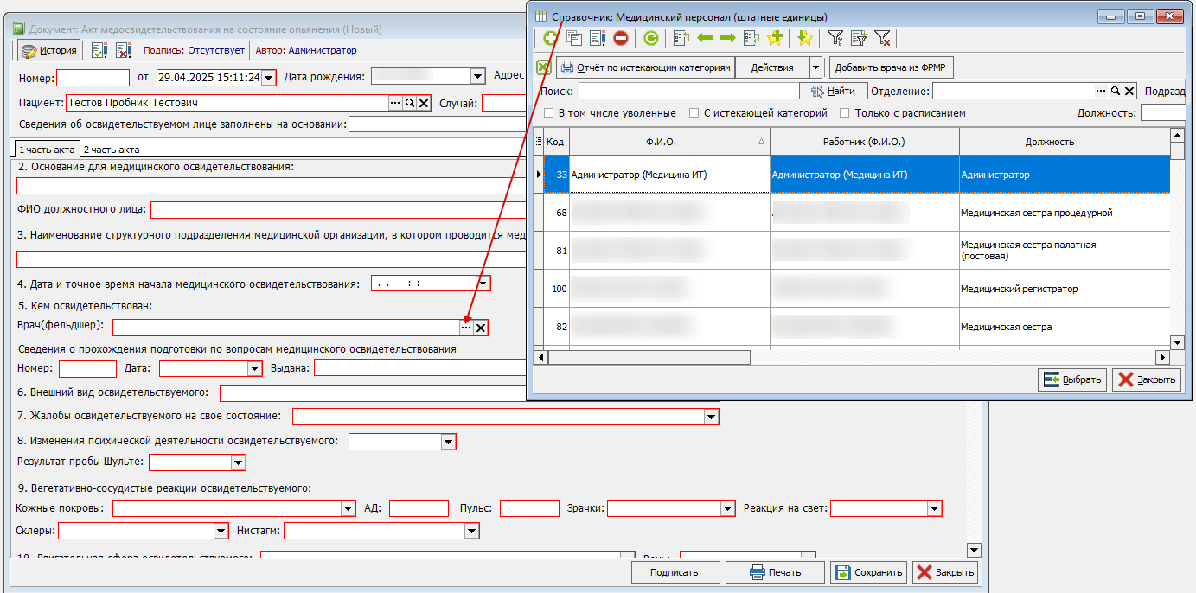Click the red delete record icon
1196x593 pixels.
pyautogui.click(x=621, y=38)
